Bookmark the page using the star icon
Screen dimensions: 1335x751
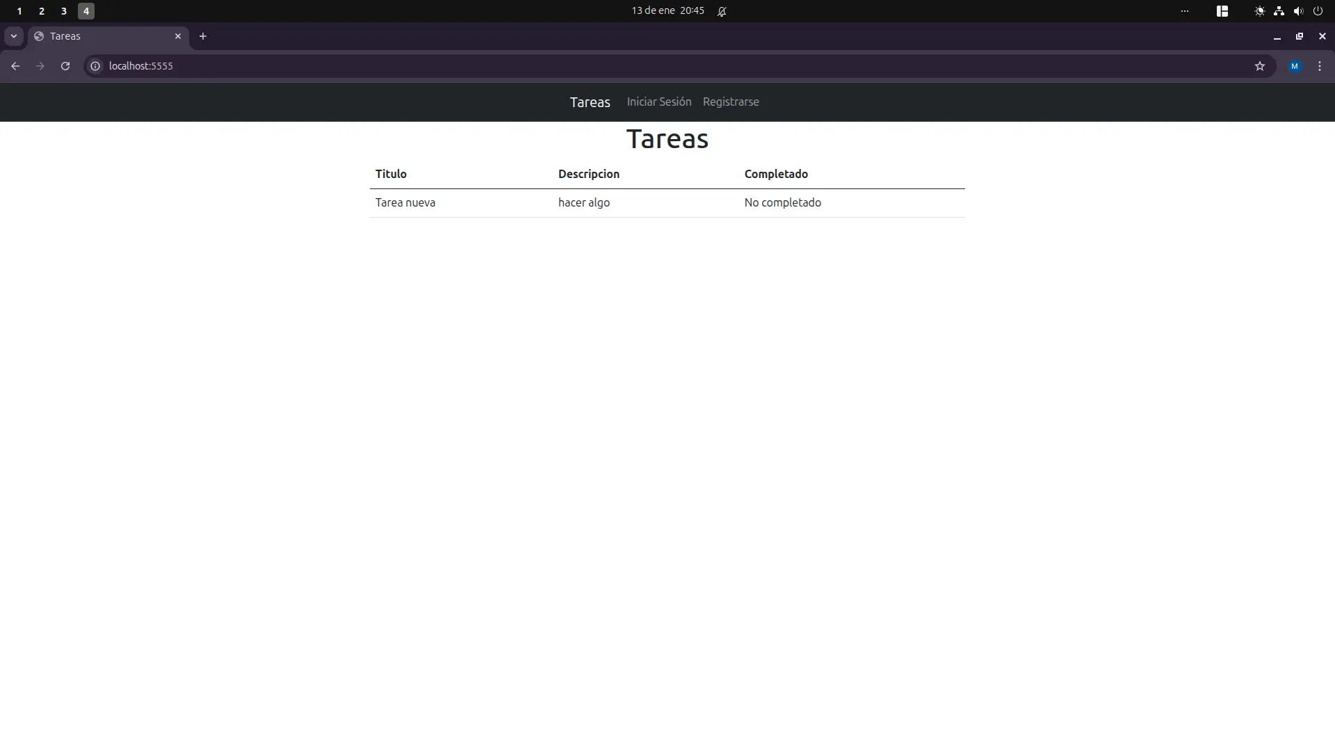click(1261, 65)
